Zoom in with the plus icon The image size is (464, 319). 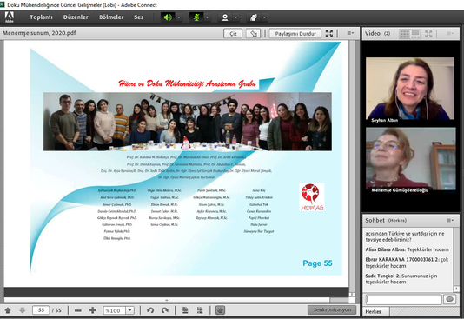point(93,310)
